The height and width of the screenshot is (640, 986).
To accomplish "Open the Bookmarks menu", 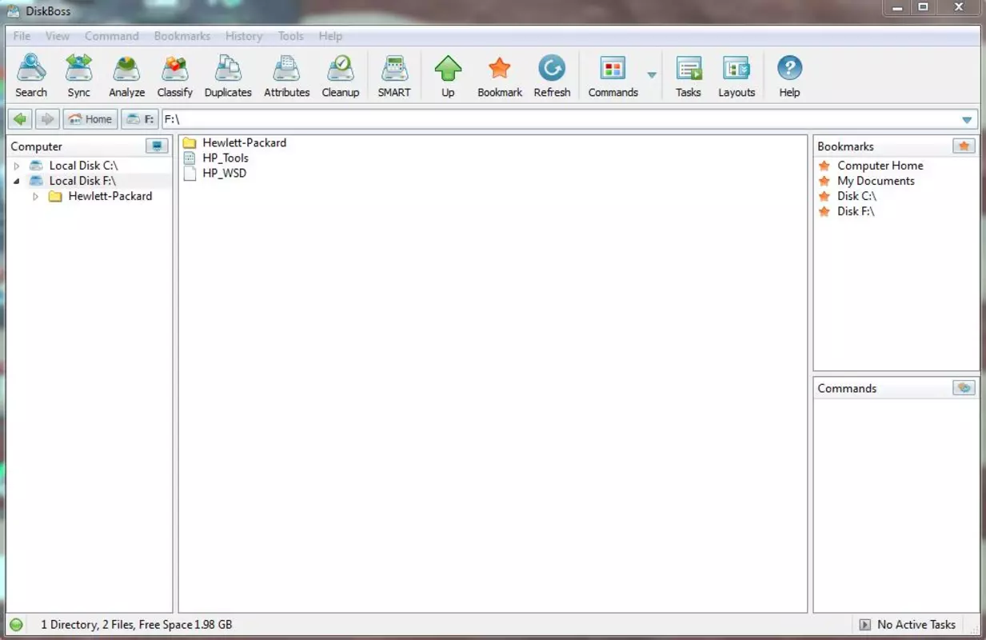I will (x=182, y=36).
